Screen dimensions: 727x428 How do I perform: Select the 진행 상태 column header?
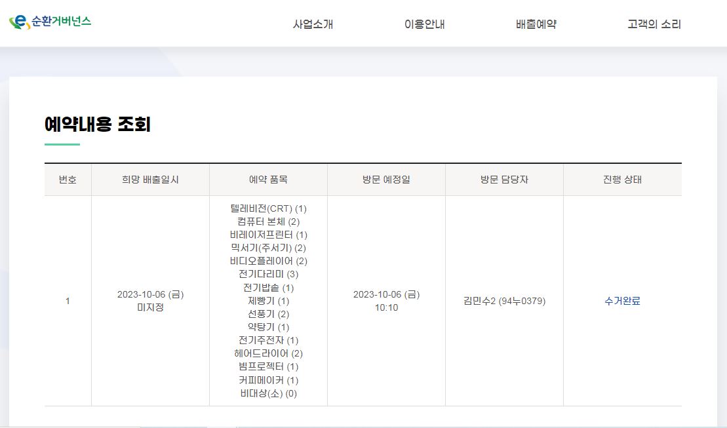click(x=622, y=180)
